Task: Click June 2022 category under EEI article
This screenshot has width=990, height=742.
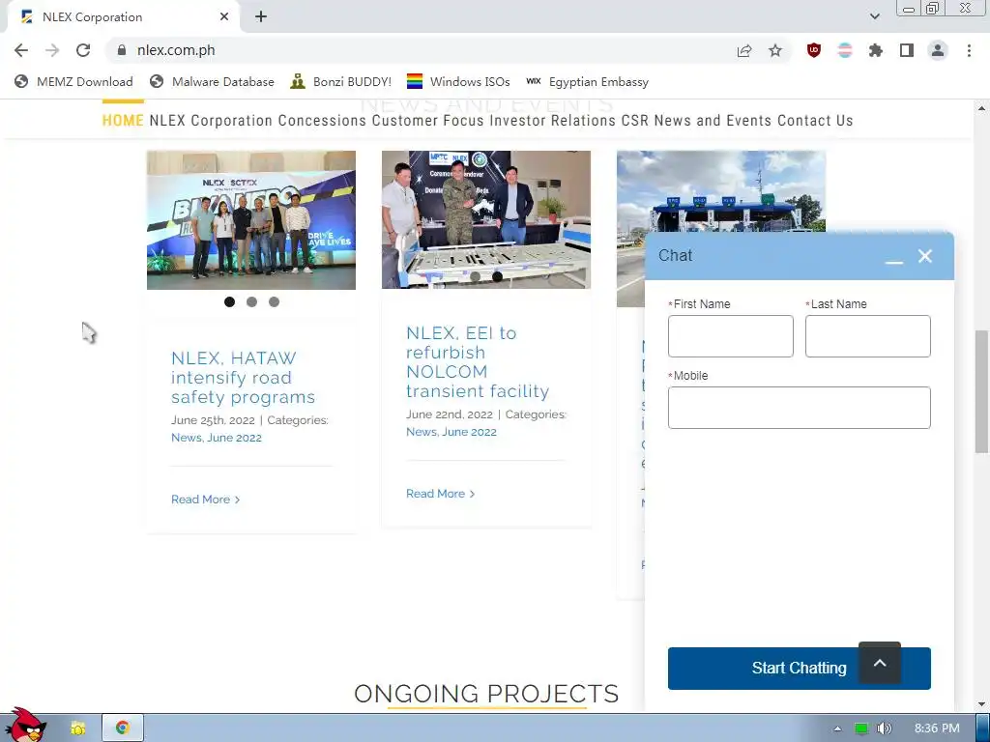Action: pyautogui.click(x=469, y=432)
